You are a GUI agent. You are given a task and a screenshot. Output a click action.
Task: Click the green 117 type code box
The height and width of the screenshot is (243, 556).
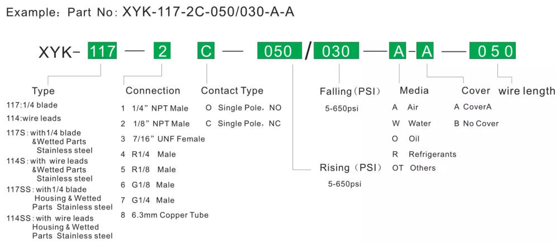pyautogui.click(x=102, y=51)
